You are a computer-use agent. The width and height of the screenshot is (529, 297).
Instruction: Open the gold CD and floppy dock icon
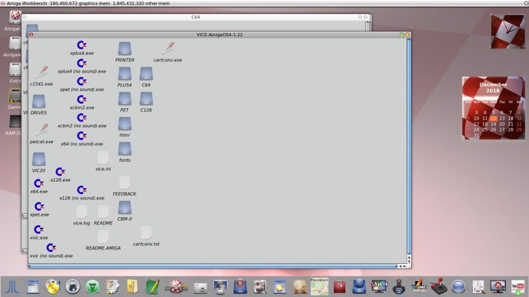point(53,287)
